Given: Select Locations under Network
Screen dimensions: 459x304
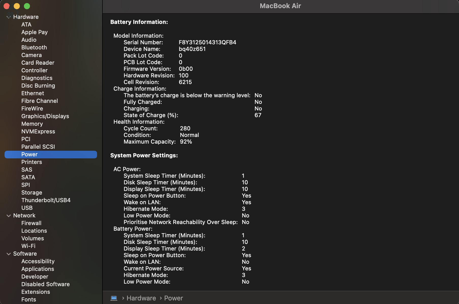Looking at the screenshot, I should click(x=34, y=231).
